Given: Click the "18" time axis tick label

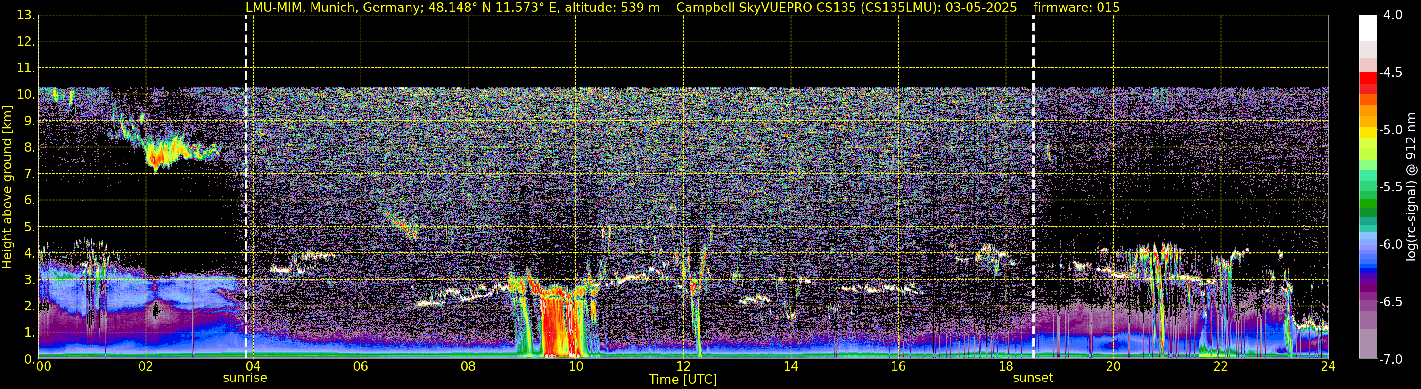Looking at the screenshot, I should tap(1006, 367).
